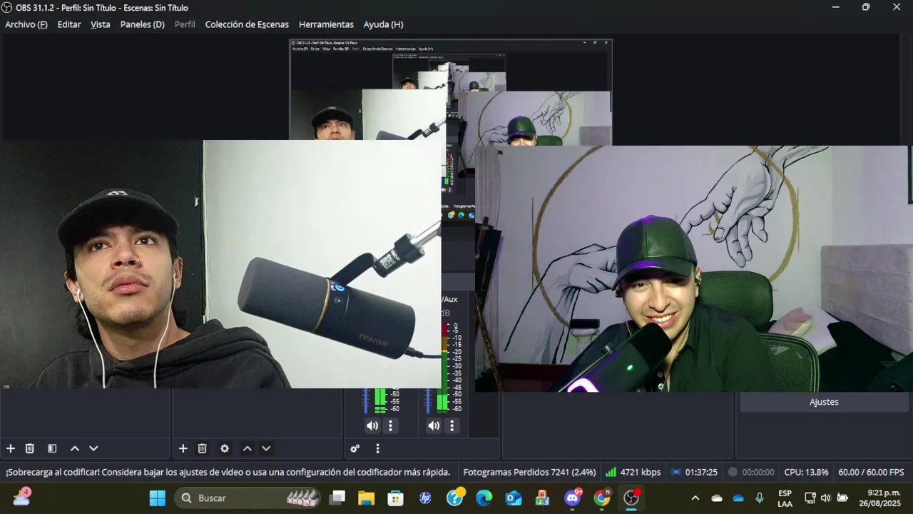Image resolution: width=913 pixels, height=514 pixels.
Task: Click the Ajustes button
Action: [x=824, y=402]
